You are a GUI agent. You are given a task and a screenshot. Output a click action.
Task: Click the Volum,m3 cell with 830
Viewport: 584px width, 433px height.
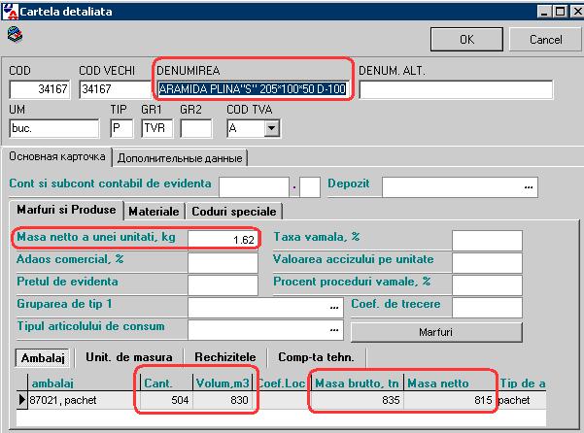(223, 400)
